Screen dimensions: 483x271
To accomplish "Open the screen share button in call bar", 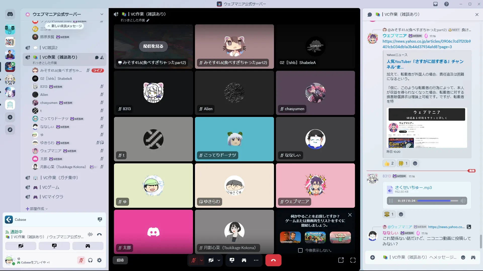I will [232, 260].
